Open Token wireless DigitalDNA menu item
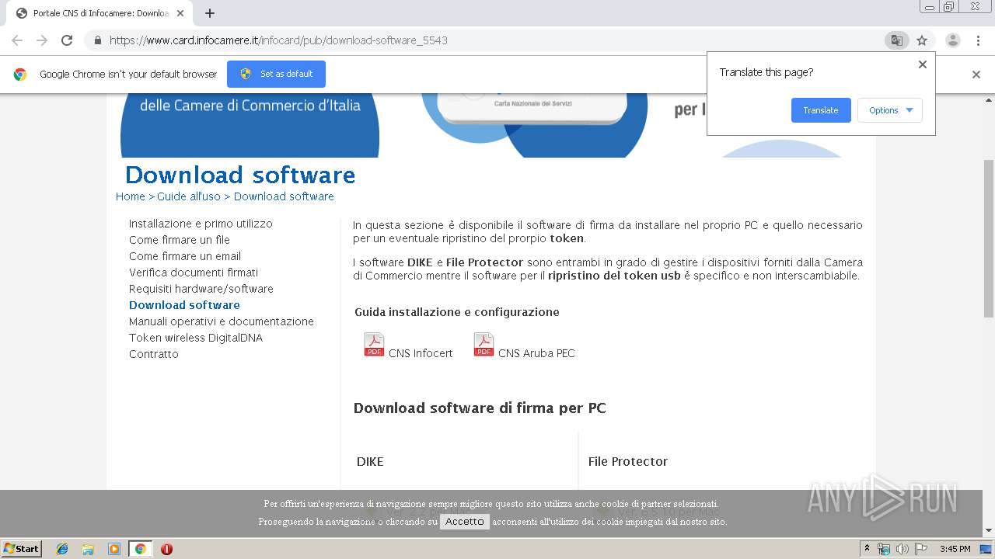This screenshot has width=995, height=559. click(x=196, y=338)
